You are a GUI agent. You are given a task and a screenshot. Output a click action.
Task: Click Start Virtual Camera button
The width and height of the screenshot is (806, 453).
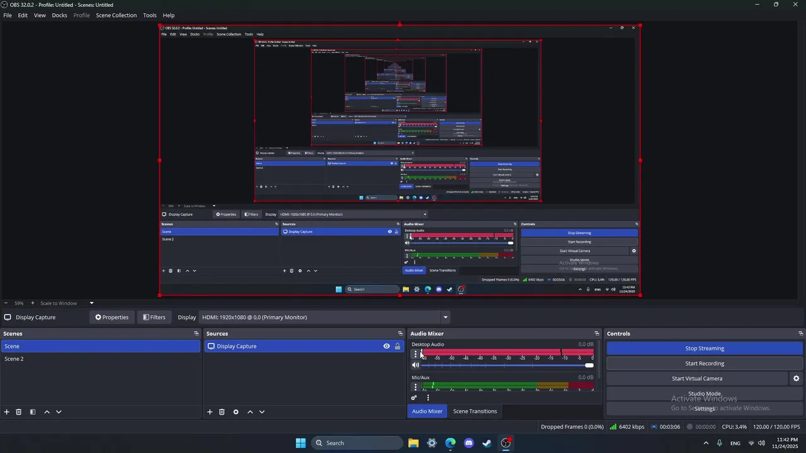697,379
